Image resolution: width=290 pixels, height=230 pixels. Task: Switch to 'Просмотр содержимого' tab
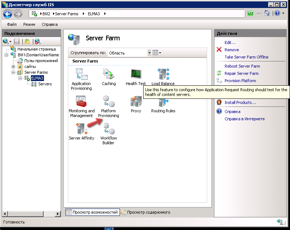(145, 212)
